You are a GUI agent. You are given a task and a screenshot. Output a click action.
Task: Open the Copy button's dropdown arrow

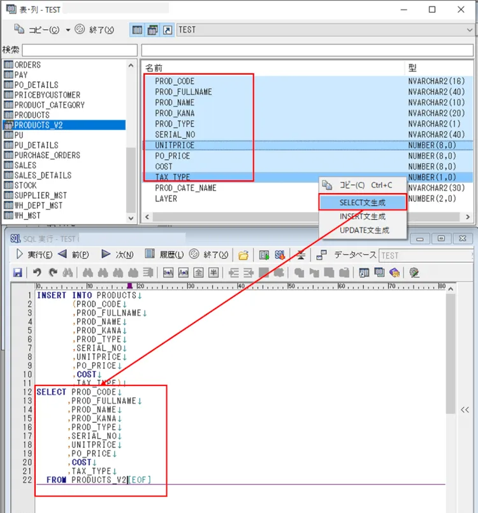tap(68, 30)
